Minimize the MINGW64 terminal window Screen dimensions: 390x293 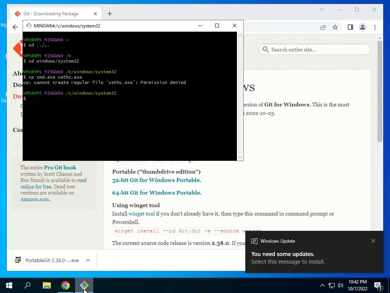200,26
